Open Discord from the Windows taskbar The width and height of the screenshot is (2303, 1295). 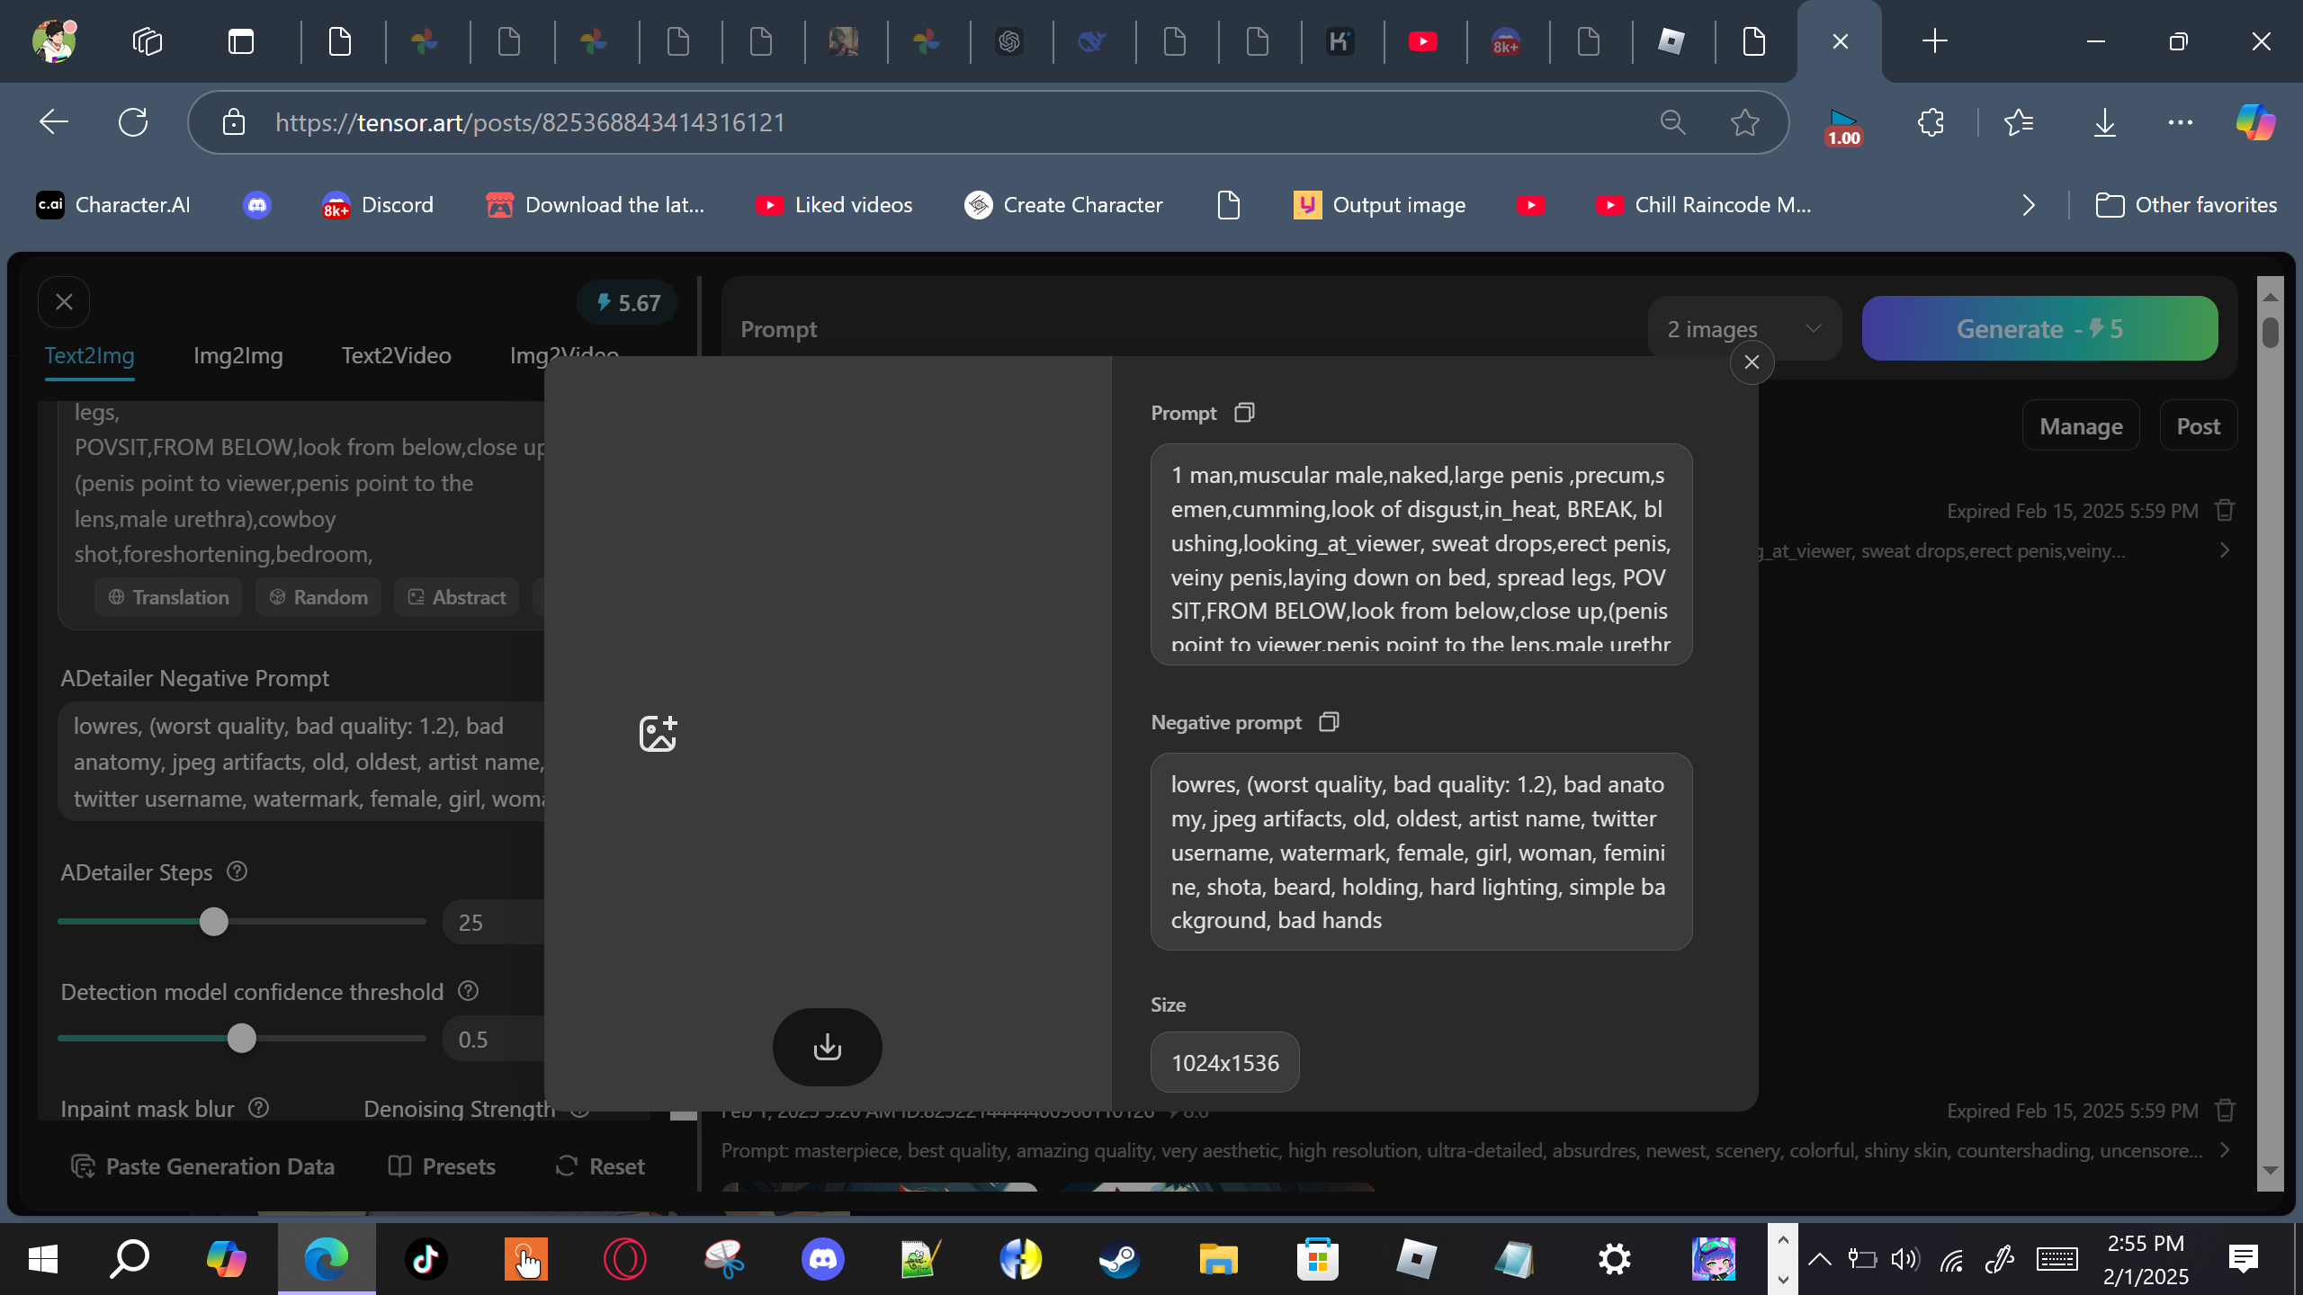point(822,1259)
